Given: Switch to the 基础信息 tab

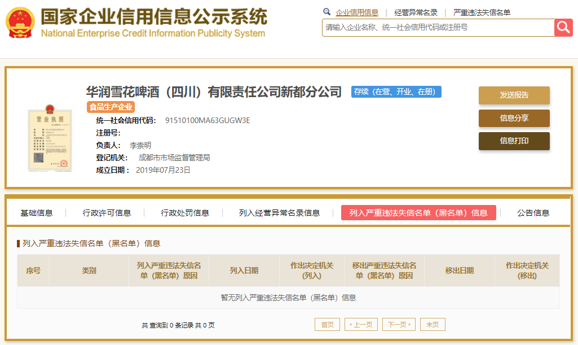Looking at the screenshot, I should (37, 213).
